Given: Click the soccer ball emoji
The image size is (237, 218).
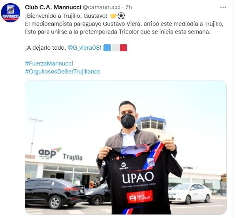Looking at the screenshot, I should [x=121, y=16].
